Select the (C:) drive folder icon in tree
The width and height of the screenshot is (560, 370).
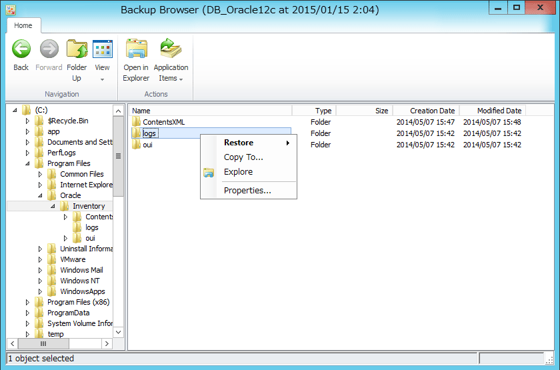click(x=27, y=110)
